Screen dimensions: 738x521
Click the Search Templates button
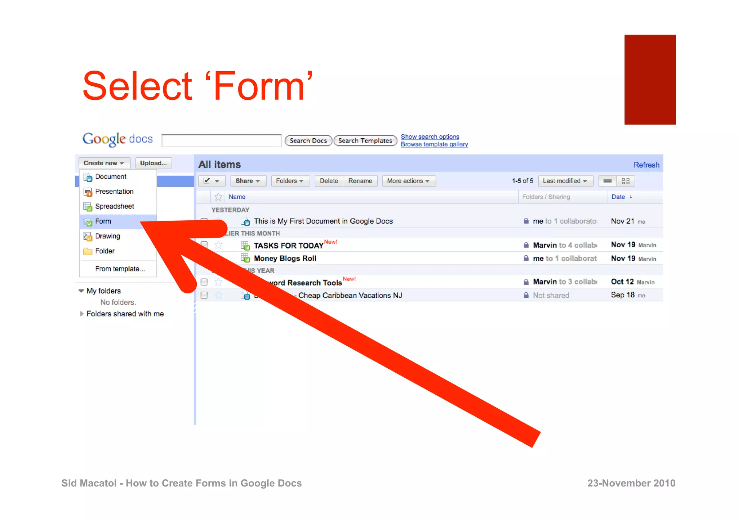pyautogui.click(x=365, y=141)
